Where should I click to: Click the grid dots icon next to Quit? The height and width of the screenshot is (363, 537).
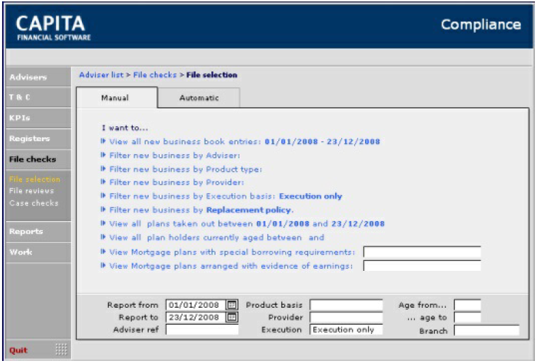61,349
